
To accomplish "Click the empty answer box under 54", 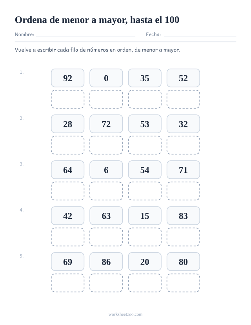I will point(145,191).
